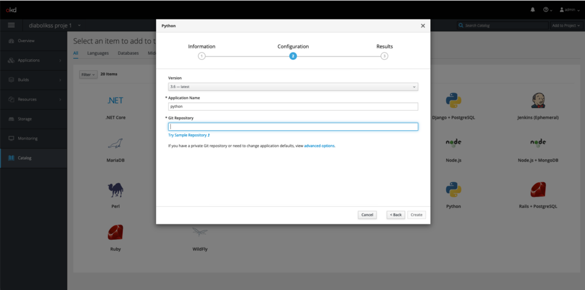Image resolution: width=585 pixels, height=290 pixels.
Task: Focus the Search Catalog field
Action: [x=503, y=25]
